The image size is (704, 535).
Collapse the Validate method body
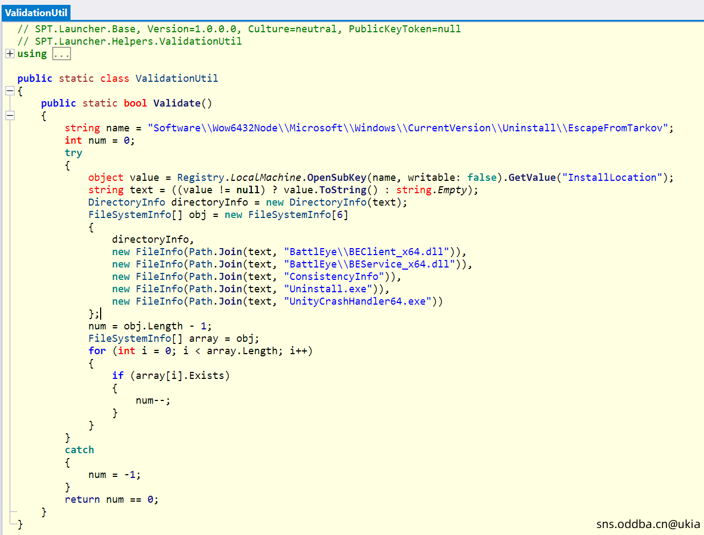point(10,115)
